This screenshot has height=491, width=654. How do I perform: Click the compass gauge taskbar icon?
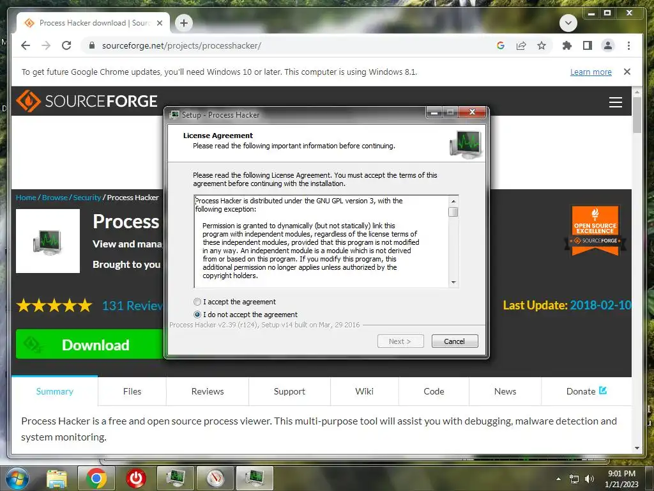[215, 478]
